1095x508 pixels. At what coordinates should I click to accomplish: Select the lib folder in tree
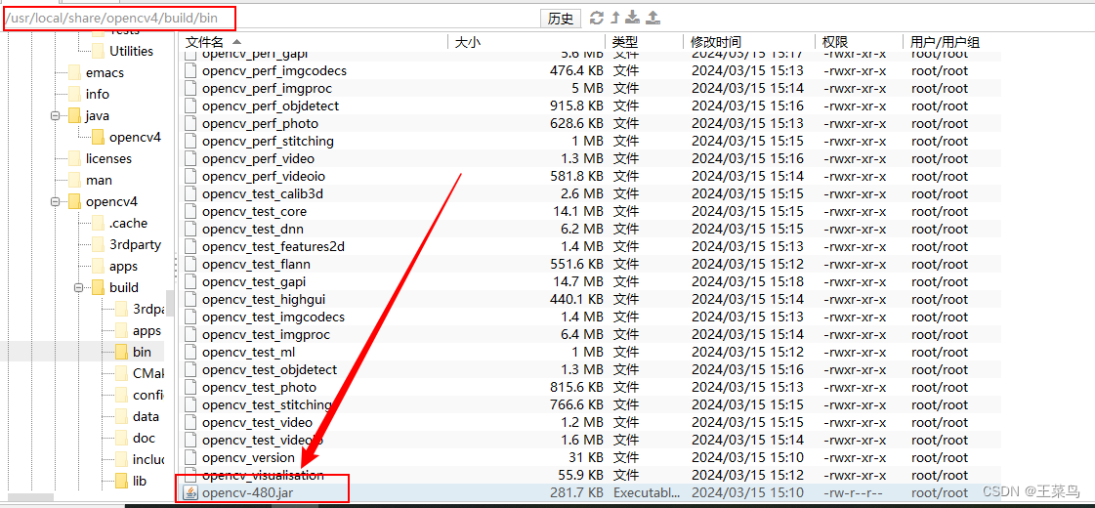tap(140, 482)
